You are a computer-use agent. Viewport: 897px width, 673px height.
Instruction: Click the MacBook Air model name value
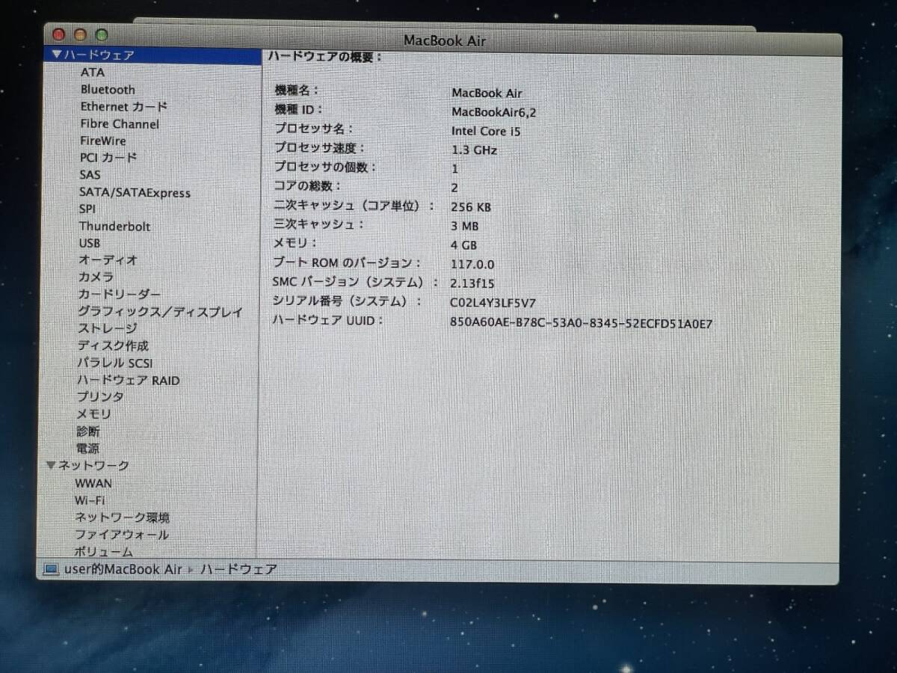point(487,93)
